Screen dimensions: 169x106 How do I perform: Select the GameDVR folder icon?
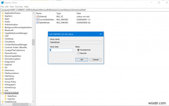pos(3,79)
